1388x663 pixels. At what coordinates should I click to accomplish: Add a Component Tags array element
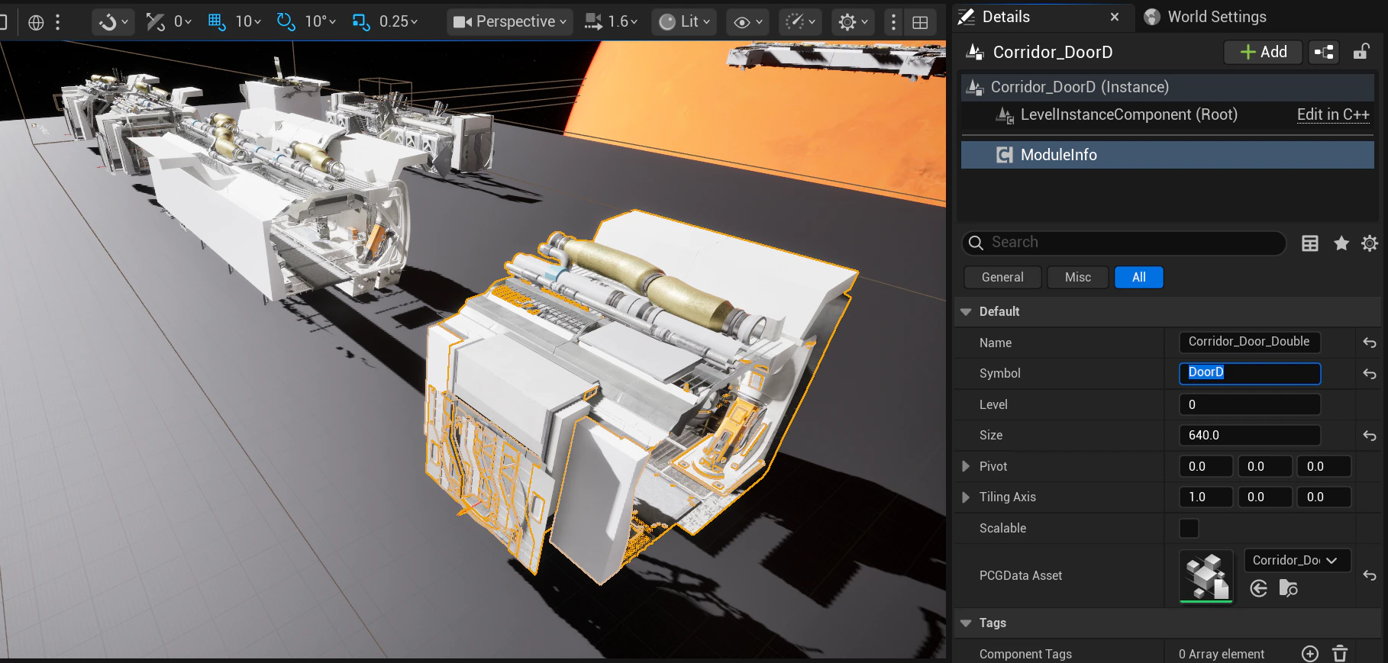1310,654
